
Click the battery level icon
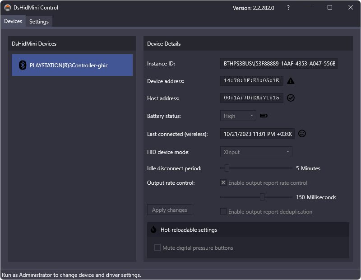[264, 116]
